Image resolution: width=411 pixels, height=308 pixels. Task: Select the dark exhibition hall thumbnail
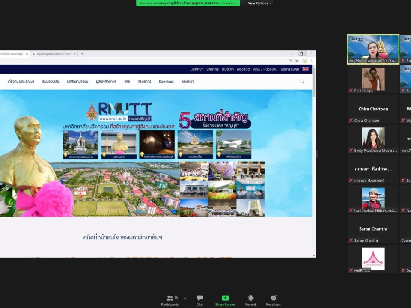(x=157, y=145)
